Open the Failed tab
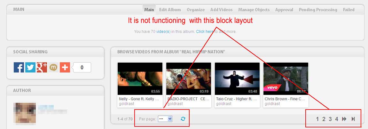Viewport: 368px width, 129px height. click(x=349, y=10)
